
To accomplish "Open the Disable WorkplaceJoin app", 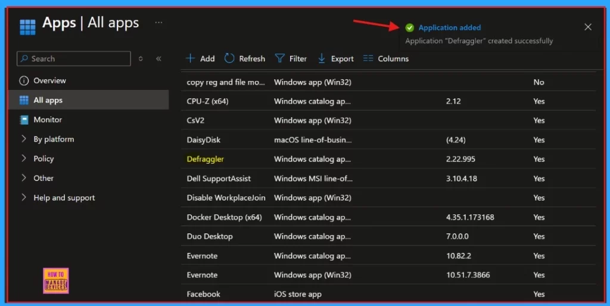I will point(226,198).
